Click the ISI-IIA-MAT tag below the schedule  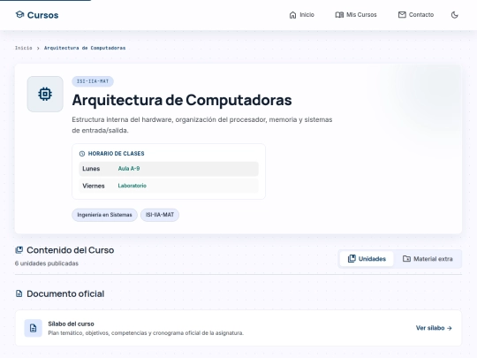point(160,215)
